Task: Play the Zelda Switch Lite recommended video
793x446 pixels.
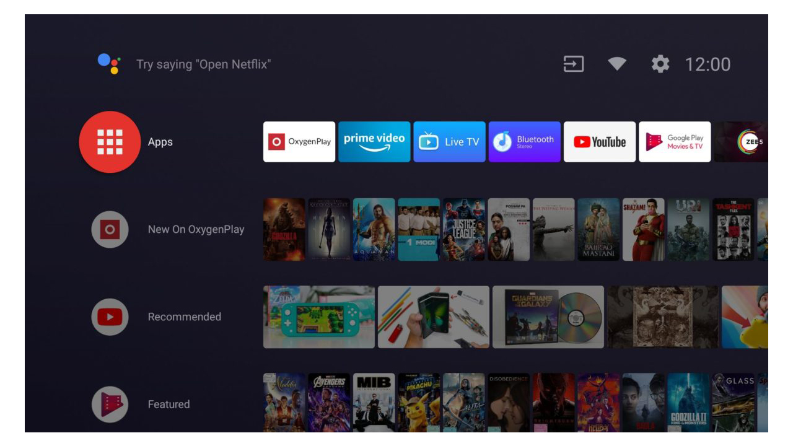Action: [x=319, y=317]
